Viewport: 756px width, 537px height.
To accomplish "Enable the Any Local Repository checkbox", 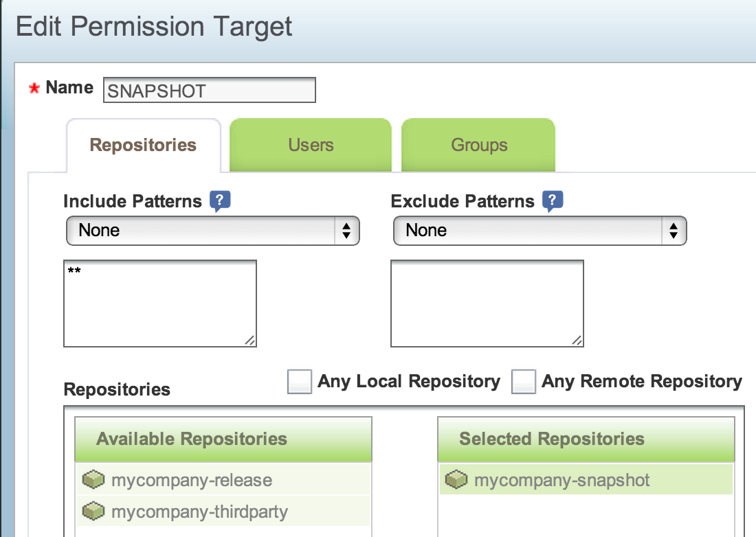I will (300, 382).
